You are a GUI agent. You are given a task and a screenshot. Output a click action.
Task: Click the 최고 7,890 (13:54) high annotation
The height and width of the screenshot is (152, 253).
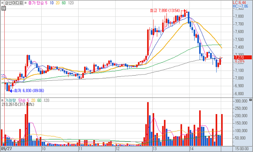coord(165,11)
